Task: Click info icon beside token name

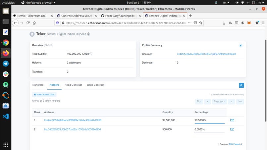Action: pyautogui.click(x=88, y=34)
